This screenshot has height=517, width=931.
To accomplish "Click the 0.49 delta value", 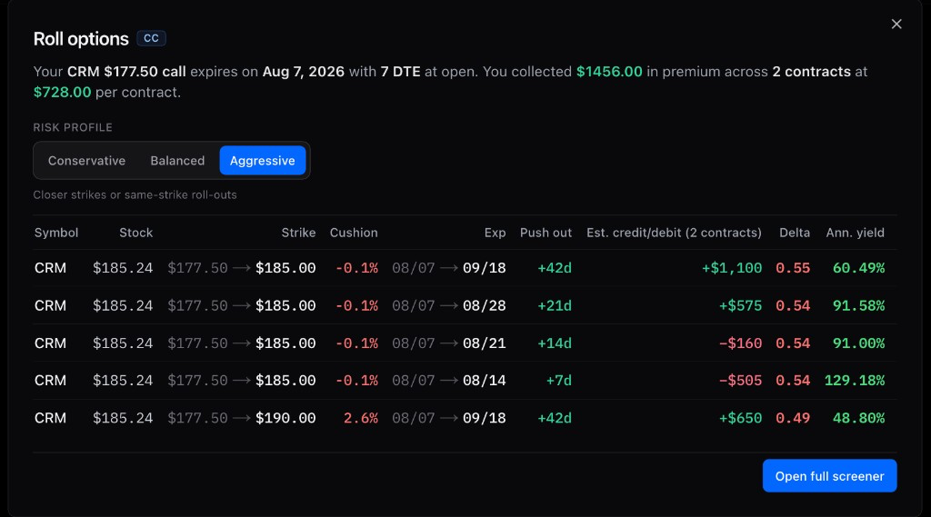I will coord(793,418).
